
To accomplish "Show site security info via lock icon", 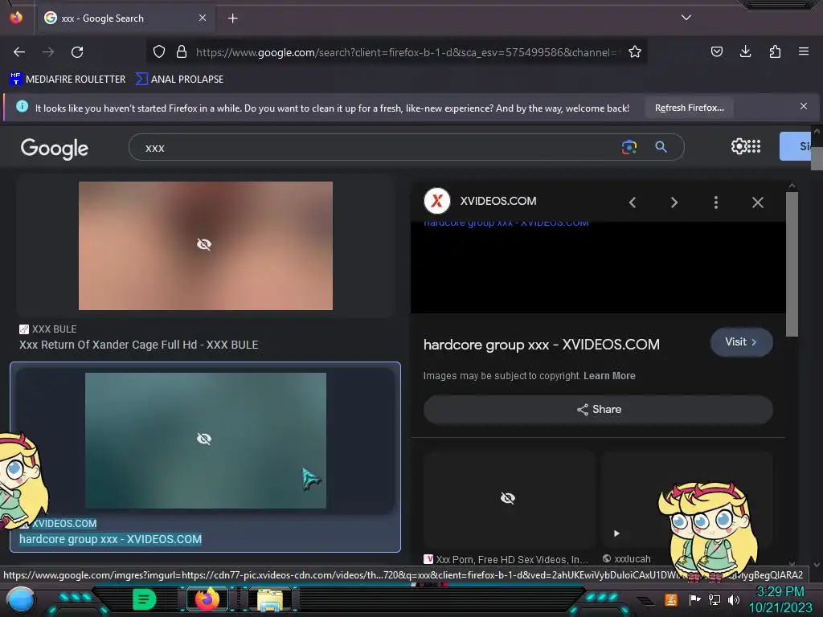I will click(182, 51).
